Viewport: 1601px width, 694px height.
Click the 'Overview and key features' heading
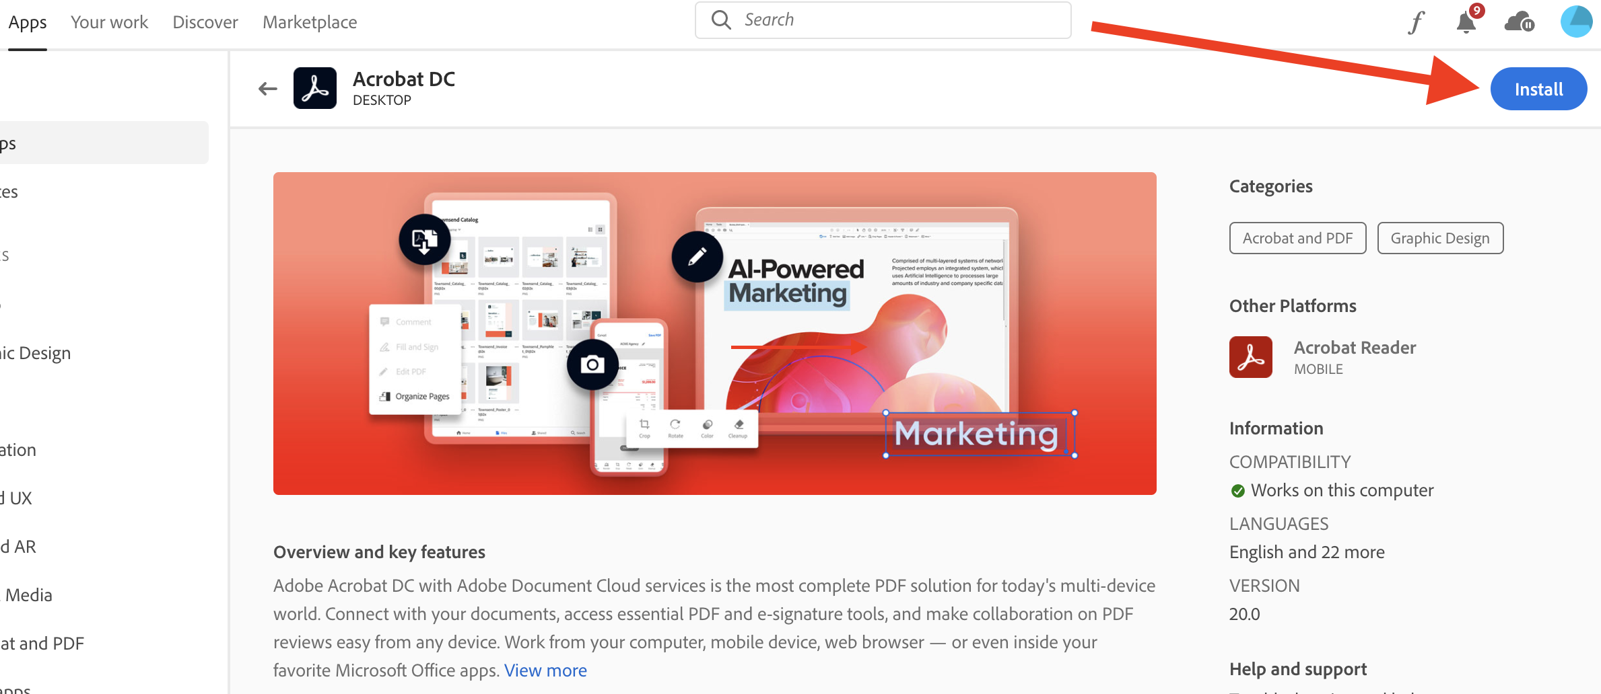tap(379, 552)
